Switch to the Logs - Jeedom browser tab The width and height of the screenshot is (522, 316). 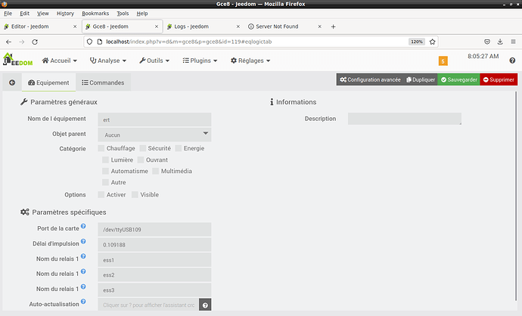204,26
